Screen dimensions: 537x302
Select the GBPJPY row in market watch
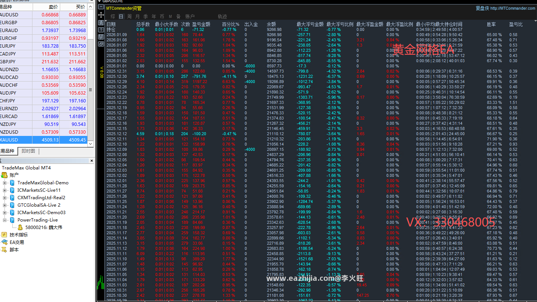[x=44, y=62]
